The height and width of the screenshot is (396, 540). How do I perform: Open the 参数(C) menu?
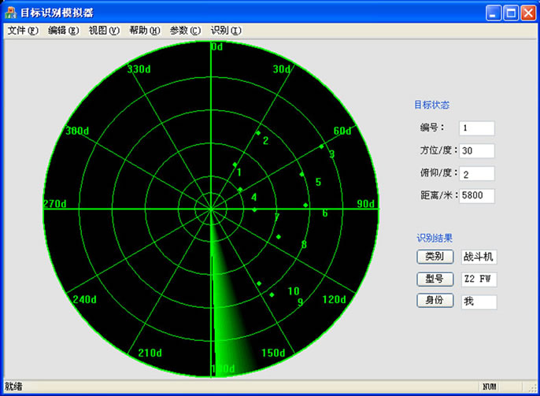[x=185, y=31]
